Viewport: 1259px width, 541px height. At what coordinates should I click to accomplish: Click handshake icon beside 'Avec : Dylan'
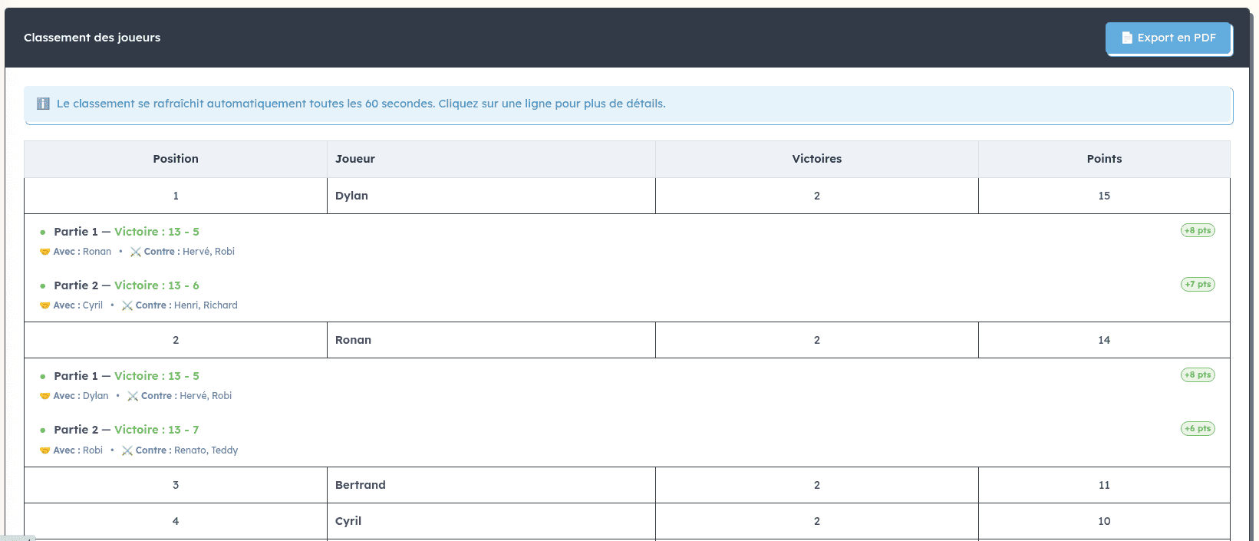click(44, 396)
